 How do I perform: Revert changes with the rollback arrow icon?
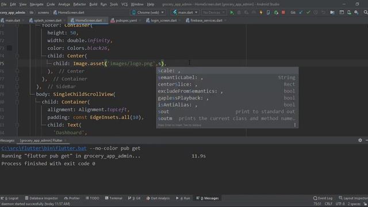323,13
